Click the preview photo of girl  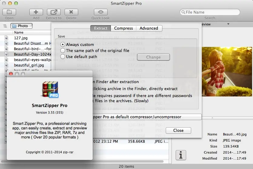click(x=227, y=72)
